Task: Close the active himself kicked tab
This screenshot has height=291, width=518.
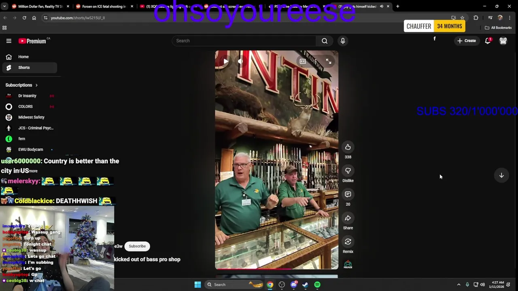Action: point(388,6)
